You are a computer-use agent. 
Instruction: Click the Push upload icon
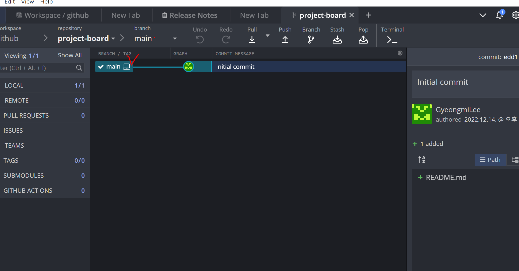[285, 40]
